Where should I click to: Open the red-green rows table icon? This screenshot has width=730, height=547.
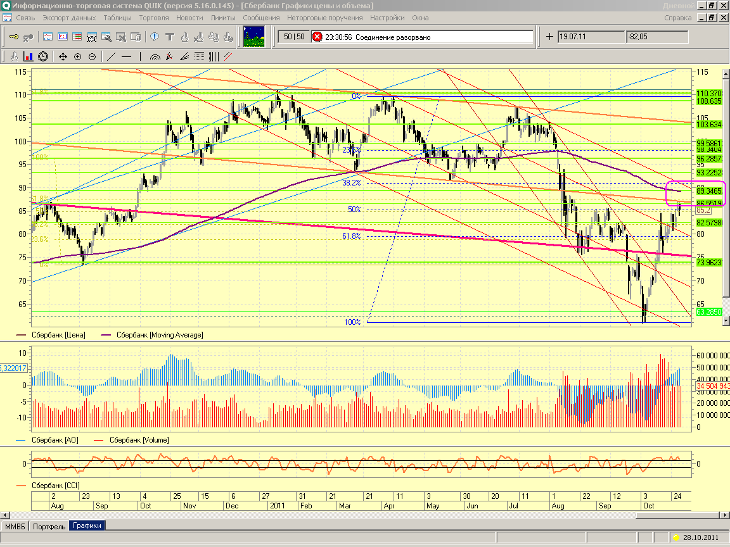(x=77, y=37)
